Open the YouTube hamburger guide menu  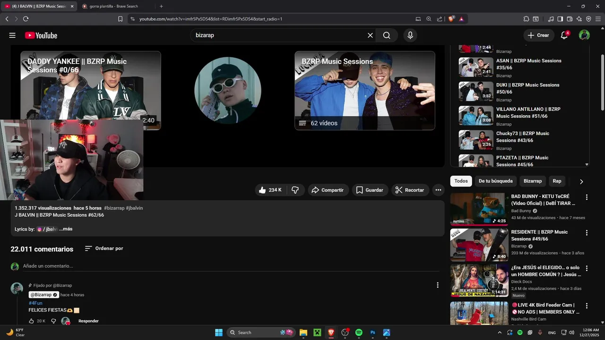(12, 35)
